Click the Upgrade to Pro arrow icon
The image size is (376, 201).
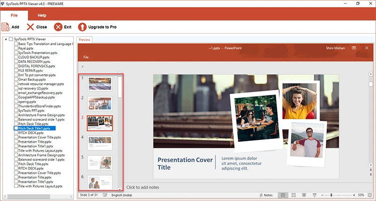tap(82, 27)
